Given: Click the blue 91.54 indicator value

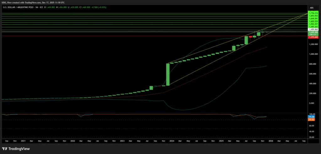Looking at the screenshot, I should pos(311,116).
